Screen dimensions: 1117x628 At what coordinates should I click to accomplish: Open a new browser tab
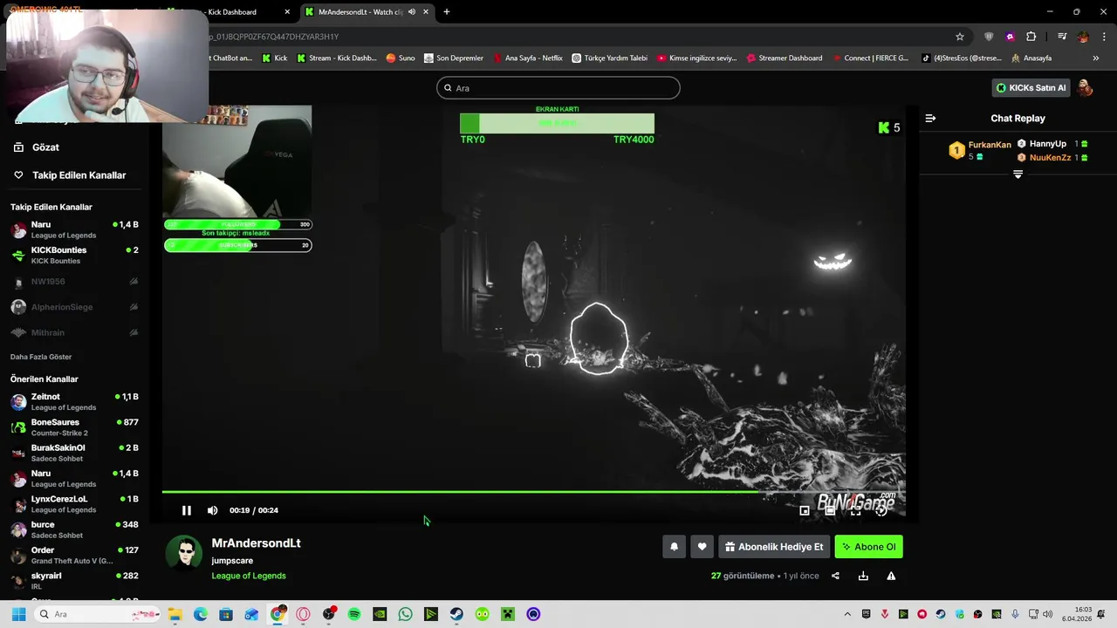pyautogui.click(x=446, y=12)
